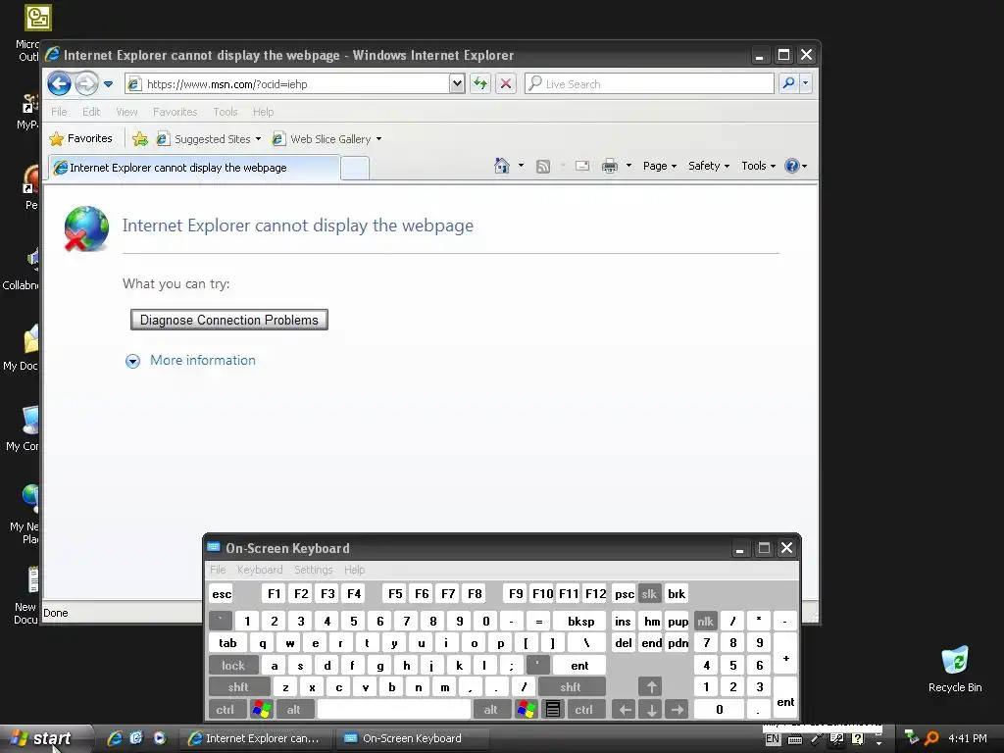Click the Home icon in command bar
Viewport: 1004px width, 753px height.
tap(502, 166)
